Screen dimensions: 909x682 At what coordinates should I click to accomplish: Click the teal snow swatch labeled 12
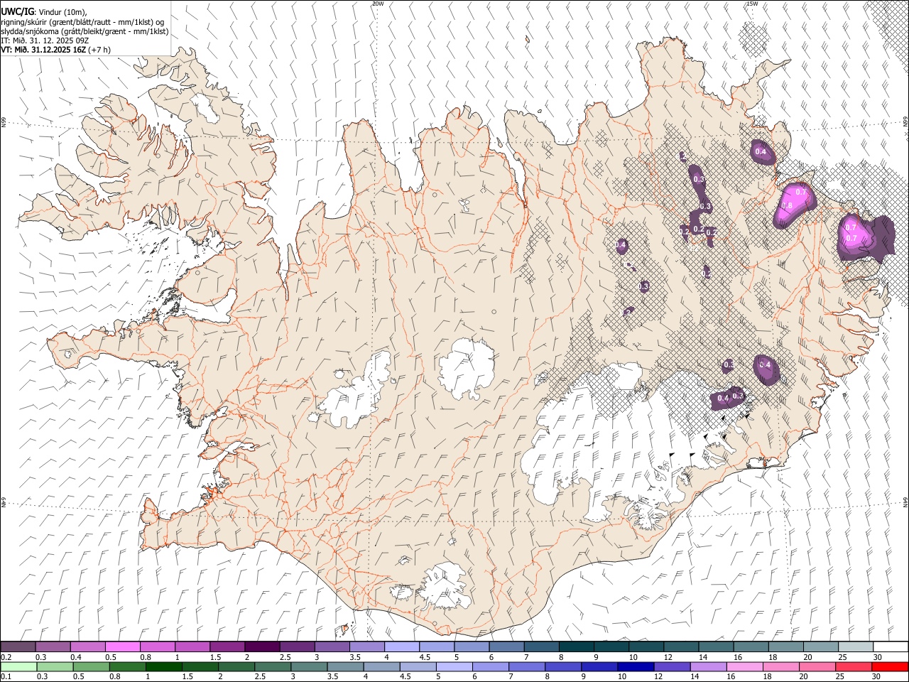coord(680,646)
